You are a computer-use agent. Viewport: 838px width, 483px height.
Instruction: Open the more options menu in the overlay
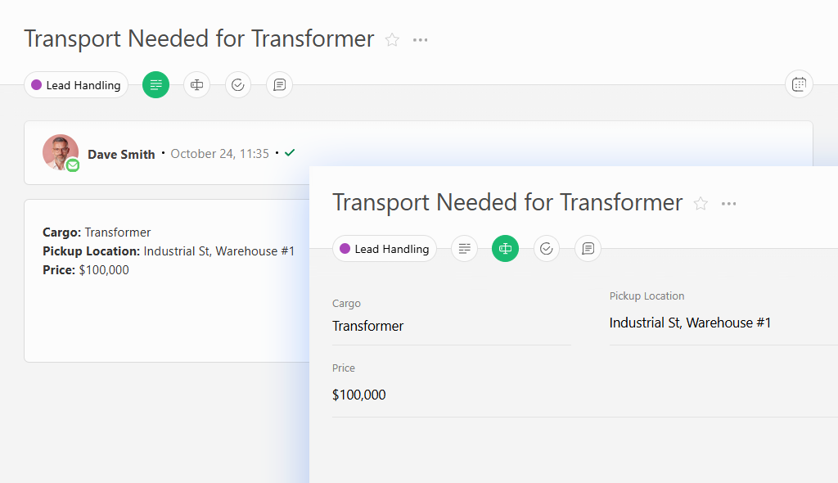pos(728,204)
